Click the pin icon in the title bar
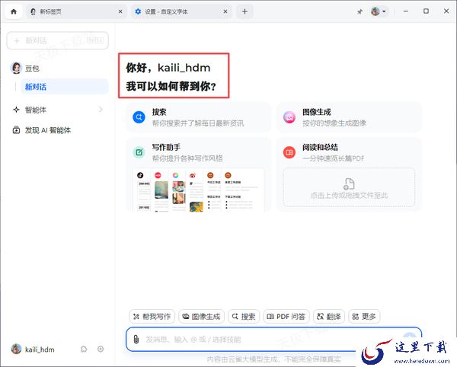 coord(360,11)
